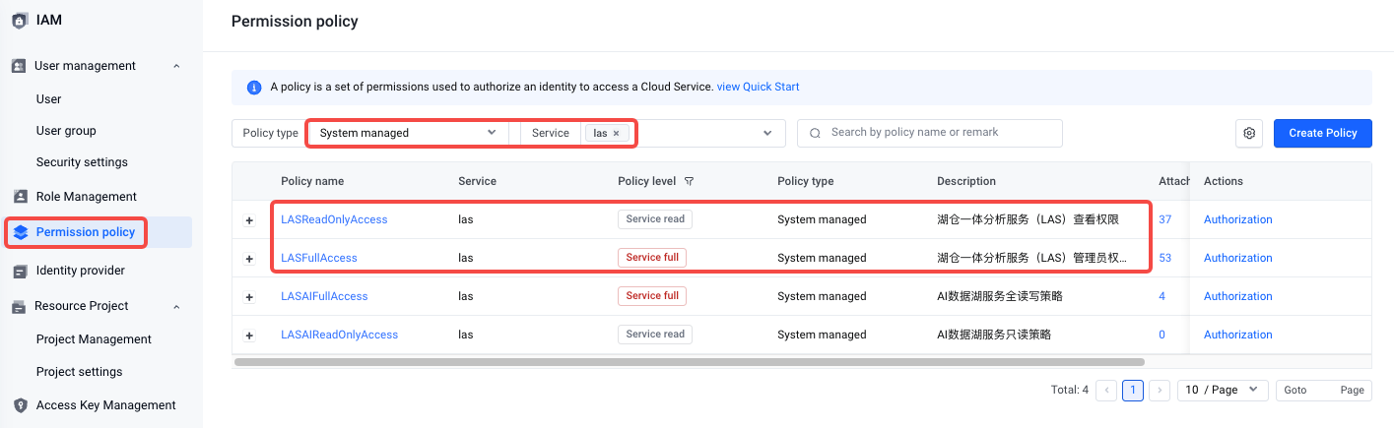
Task: Click the AI数据湖服务只读策略 description
Action: click(994, 335)
